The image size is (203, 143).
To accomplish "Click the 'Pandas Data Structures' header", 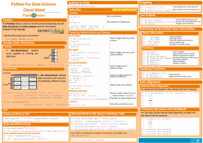I will click(19, 43).
